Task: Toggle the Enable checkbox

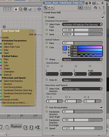Action: click(x=102, y=17)
